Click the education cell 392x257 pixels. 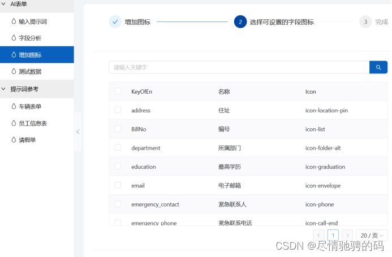pyautogui.click(x=144, y=167)
